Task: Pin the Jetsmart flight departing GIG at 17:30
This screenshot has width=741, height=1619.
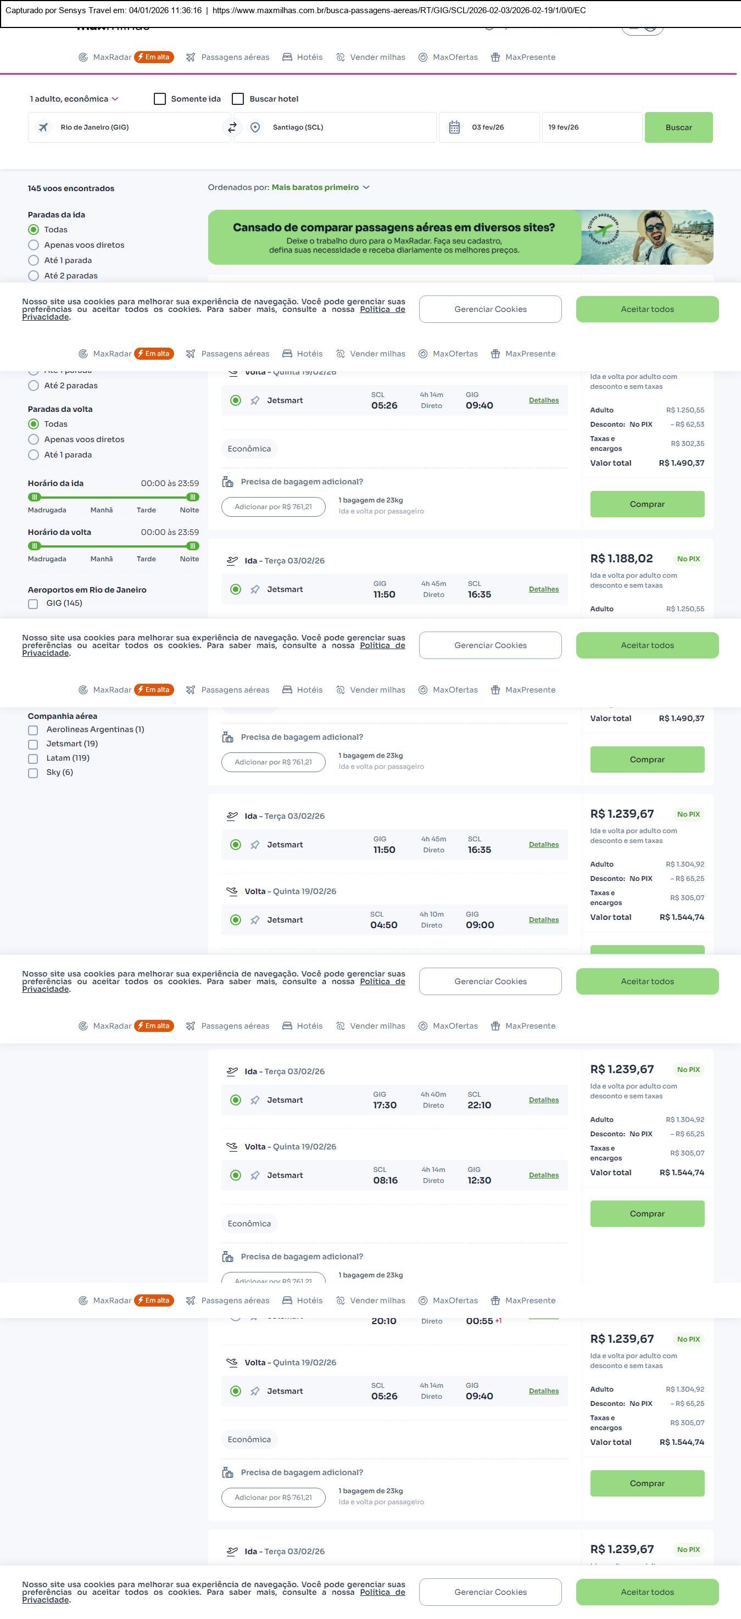Action: point(254,1100)
